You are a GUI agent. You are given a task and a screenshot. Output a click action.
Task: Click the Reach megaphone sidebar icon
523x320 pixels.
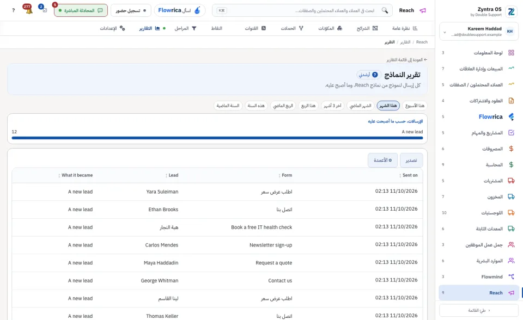511,293
